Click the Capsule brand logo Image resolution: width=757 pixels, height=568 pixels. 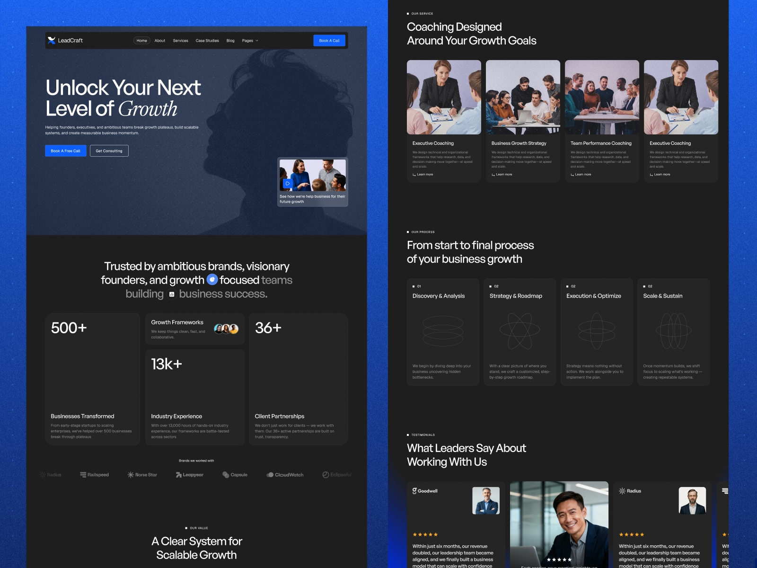click(x=235, y=475)
